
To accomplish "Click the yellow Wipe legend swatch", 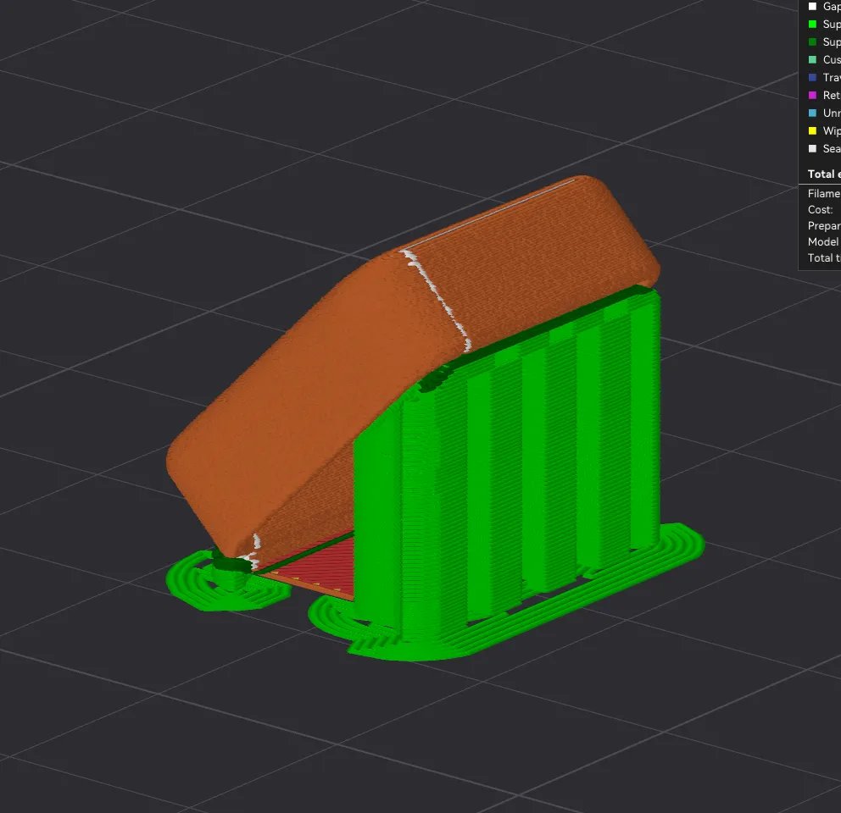I will 812,131.
